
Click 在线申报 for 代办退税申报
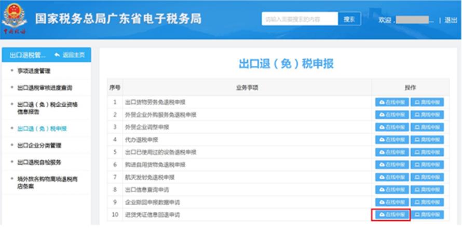coord(392,140)
